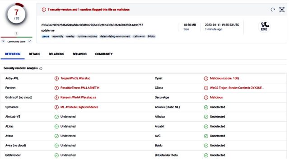This screenshot has height=166, width=289.
Task: Click the malicious file warning banner text
Action: [89, 9]
